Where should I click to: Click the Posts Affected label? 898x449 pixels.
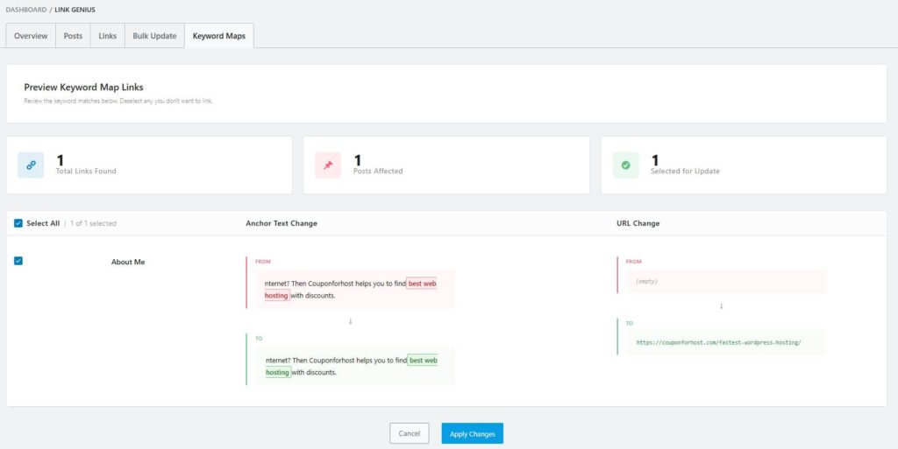pyautogui.click(x=378, y=171)
